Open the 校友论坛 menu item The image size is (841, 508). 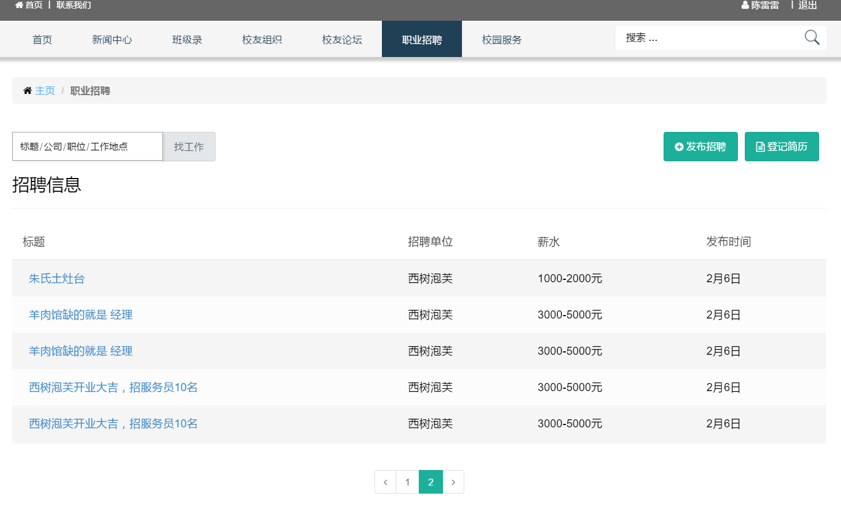[x=342, y=40]
